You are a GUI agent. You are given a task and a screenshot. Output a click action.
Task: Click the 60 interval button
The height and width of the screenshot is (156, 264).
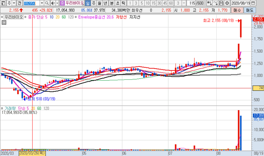click(x=171, y=3)
